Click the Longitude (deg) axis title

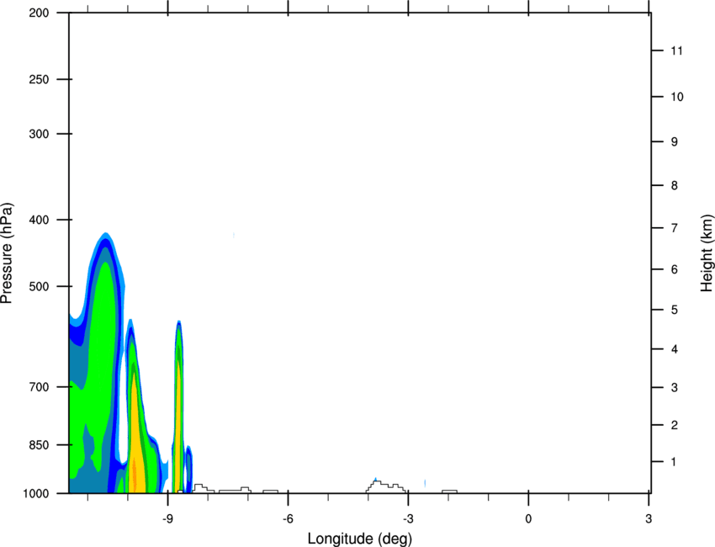pos(360,539)
